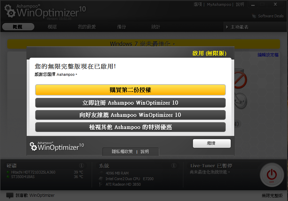Viewport: 288px width, 201px height.
Task: Minimize the WinOptimizer window
Action: click(x=253, y=5)
